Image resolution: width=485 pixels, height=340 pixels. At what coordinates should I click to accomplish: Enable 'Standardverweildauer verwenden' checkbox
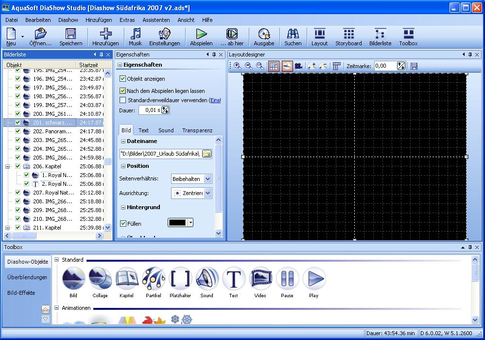coord(123,100)
